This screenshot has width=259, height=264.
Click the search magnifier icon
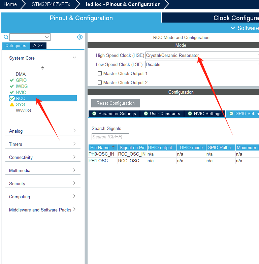pos(6,37)
